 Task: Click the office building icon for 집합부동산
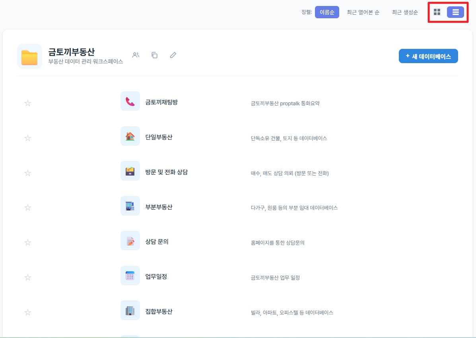pyautogui.click(x=130, y=311)
